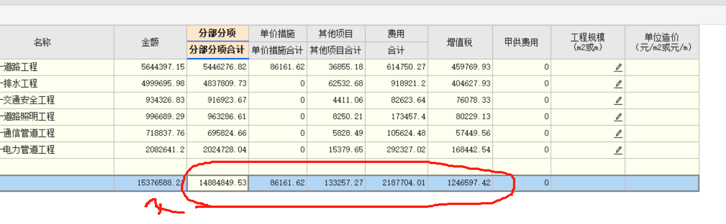
Task: Click amount cell 996689.29
Action: (x=150, y=117)
